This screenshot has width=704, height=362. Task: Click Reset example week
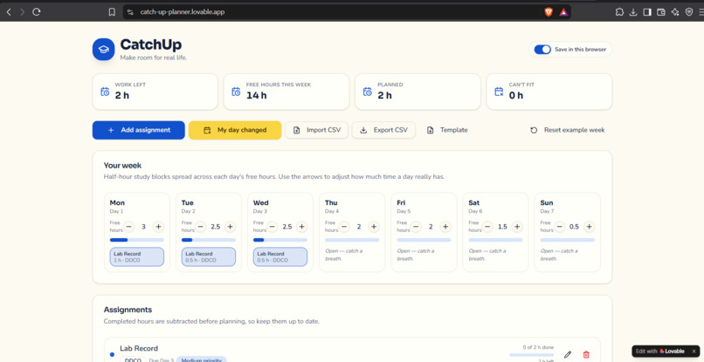(x=568, y=130)
